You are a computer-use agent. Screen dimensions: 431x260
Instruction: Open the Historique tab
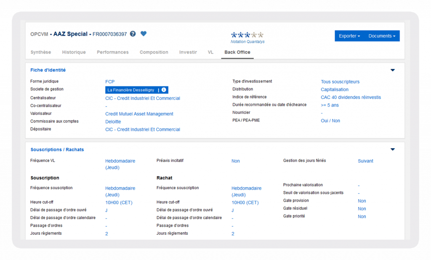pyautogui.click(x=74, y=52)
